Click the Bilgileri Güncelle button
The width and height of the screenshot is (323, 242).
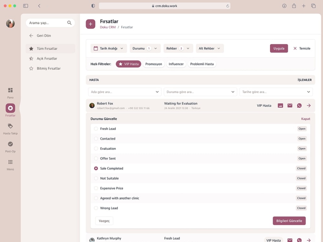(289, 221)
